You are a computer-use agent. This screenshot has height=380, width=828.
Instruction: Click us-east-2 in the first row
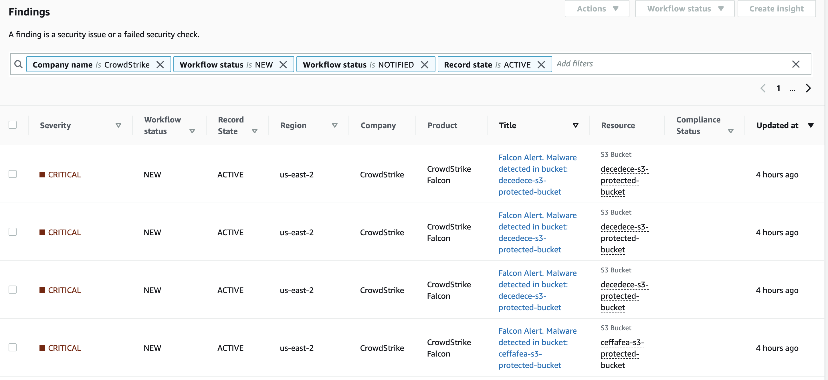296,175
